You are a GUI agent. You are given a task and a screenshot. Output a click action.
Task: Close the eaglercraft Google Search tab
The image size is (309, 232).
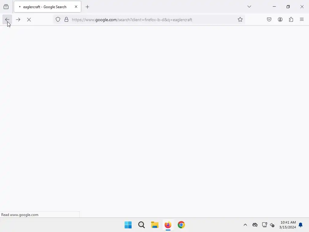click(76, 7)
